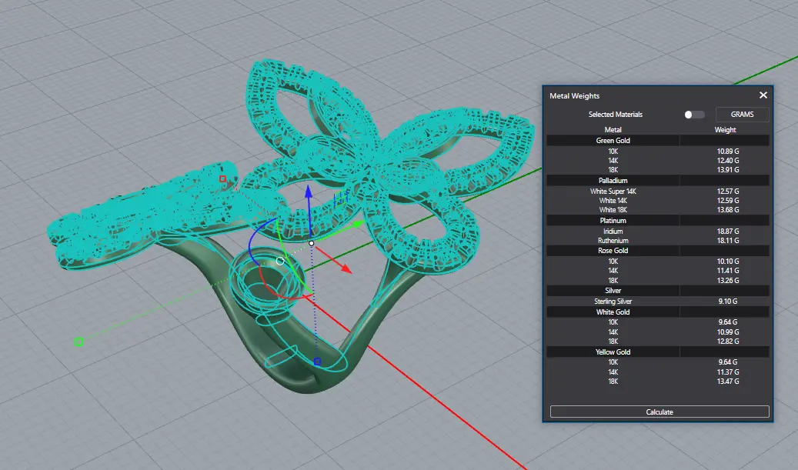Click the green square scale handle
Image resolution: width=798 pixels, height=470 pixels.
[x=78, y=342]
